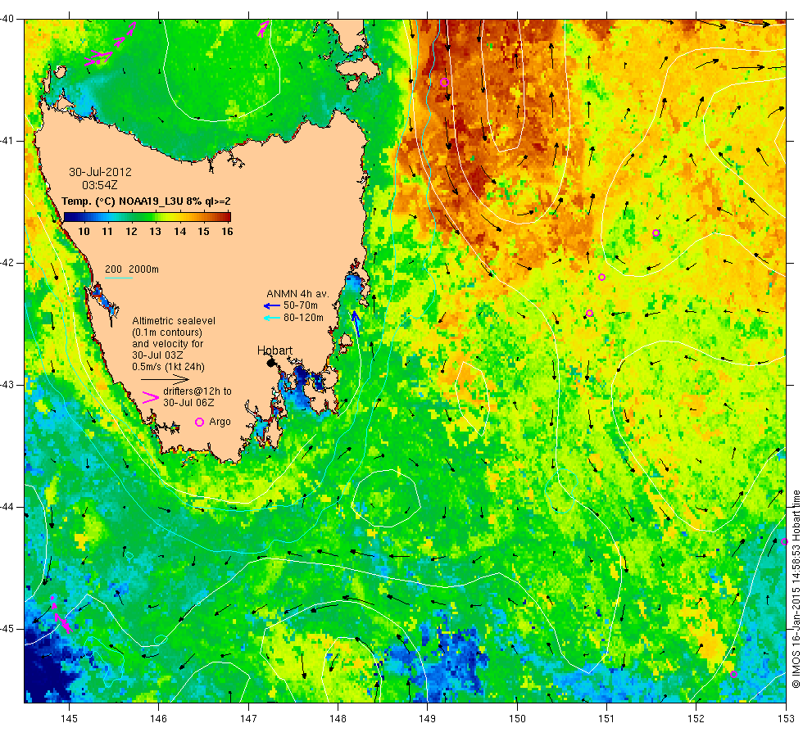Click Argo float marker near 150.8E 42.4S

[x=589, y=313]
